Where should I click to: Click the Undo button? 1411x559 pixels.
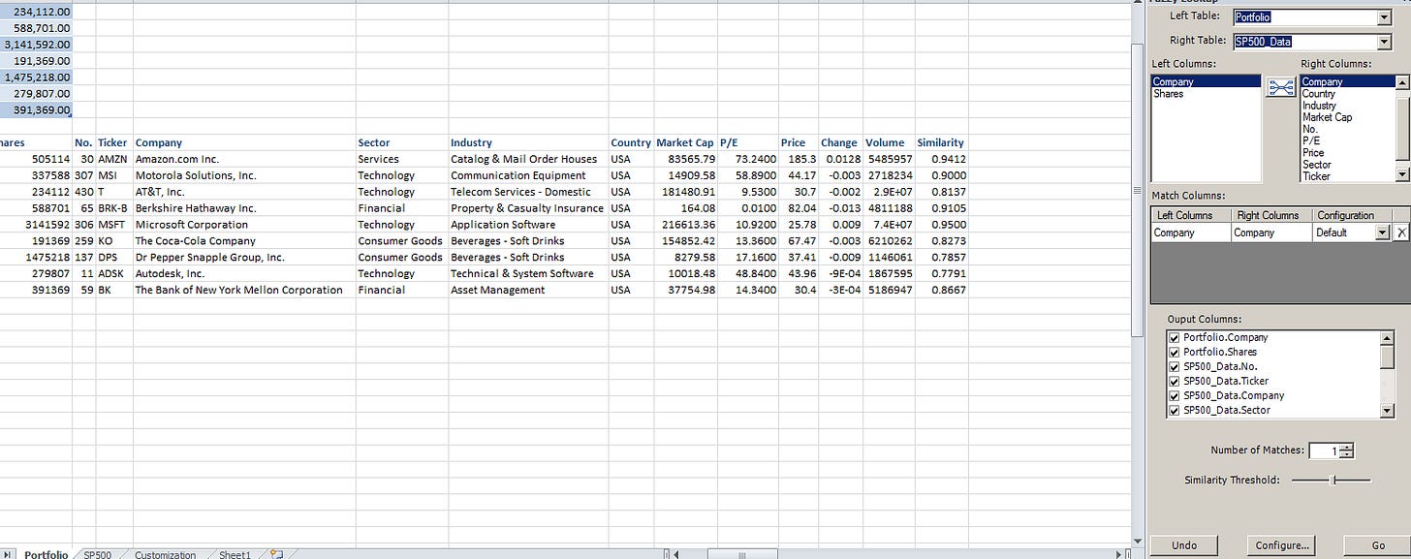(x=1184, y=545)
